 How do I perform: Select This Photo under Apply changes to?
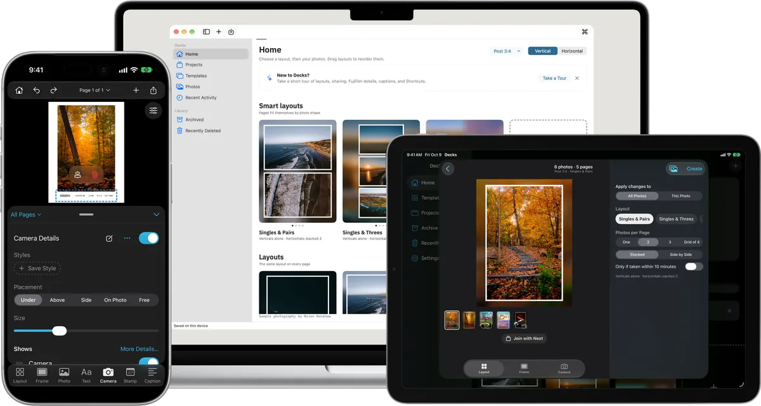click(x=680, y=196)
